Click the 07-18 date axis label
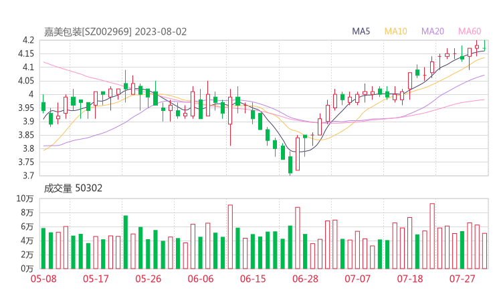The image size is (495, 294). (x=410, y=279)
